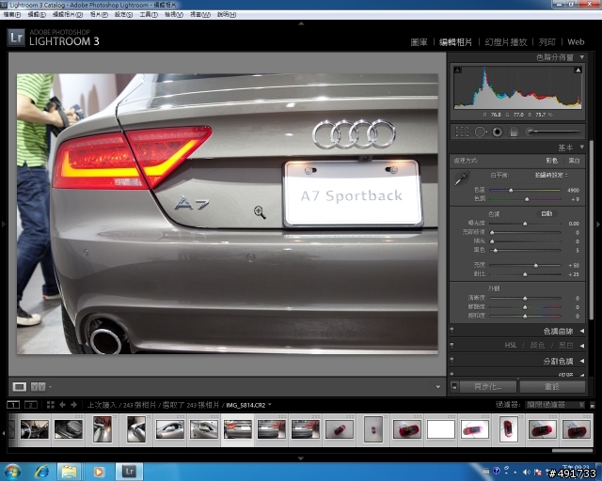Viewport: 602px width, 481px height.
Task: Collapse the 色階分佈圖 histogram panel
Action: 582,57
